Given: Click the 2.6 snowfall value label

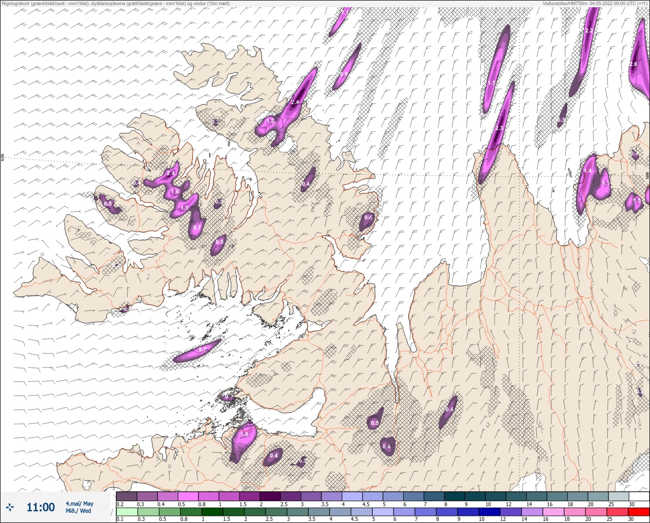Looking at the screenshot, I should coord(633,64).
